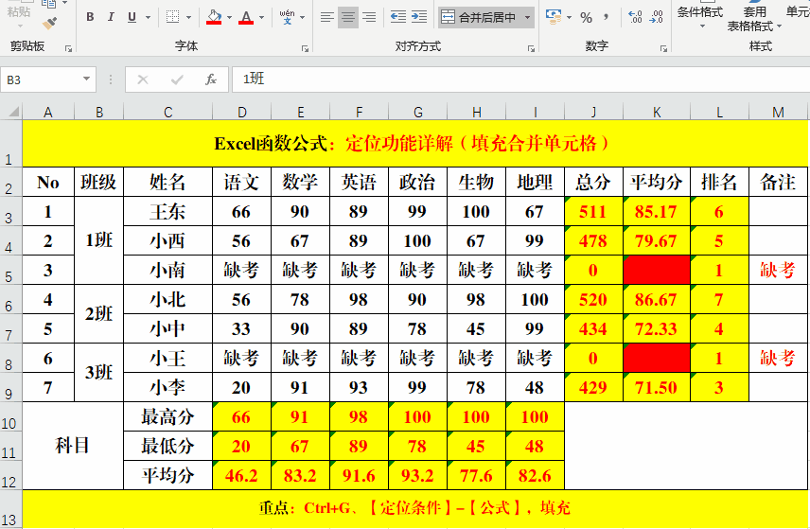810x529 pixels.
Task: Click the Format Painter brush icon
Action: coord(50,22)
